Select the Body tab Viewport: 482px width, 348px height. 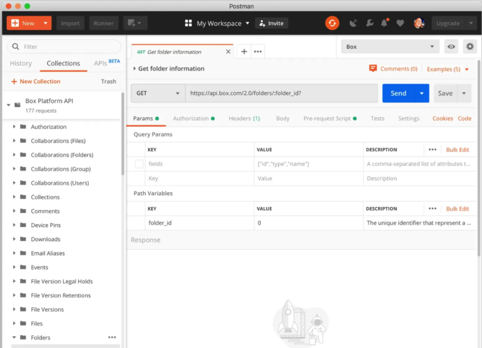(282, 118)
